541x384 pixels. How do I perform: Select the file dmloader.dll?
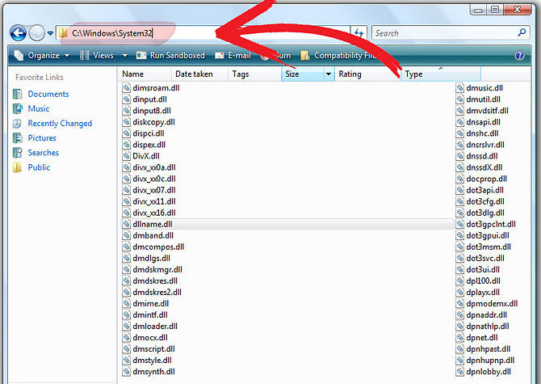click(155, 327)
